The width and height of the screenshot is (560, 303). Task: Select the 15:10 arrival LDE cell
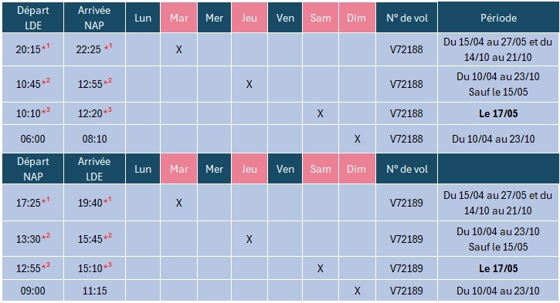point(94,268)
